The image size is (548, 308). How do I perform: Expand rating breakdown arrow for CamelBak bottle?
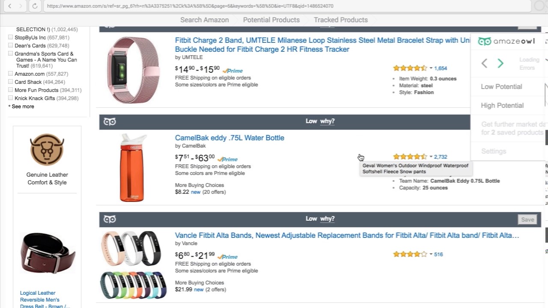tap(431, 157)
